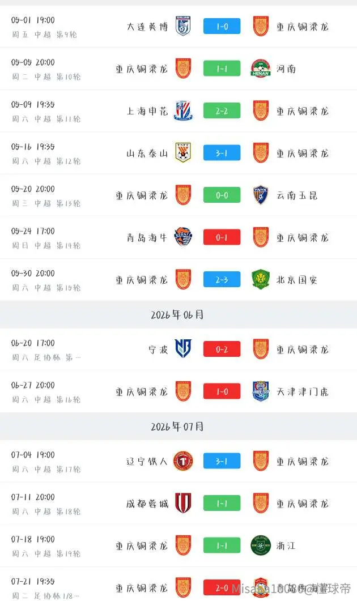Click the 上海申花 team badge
The image size is (357, 601).
tap(183, 110)
